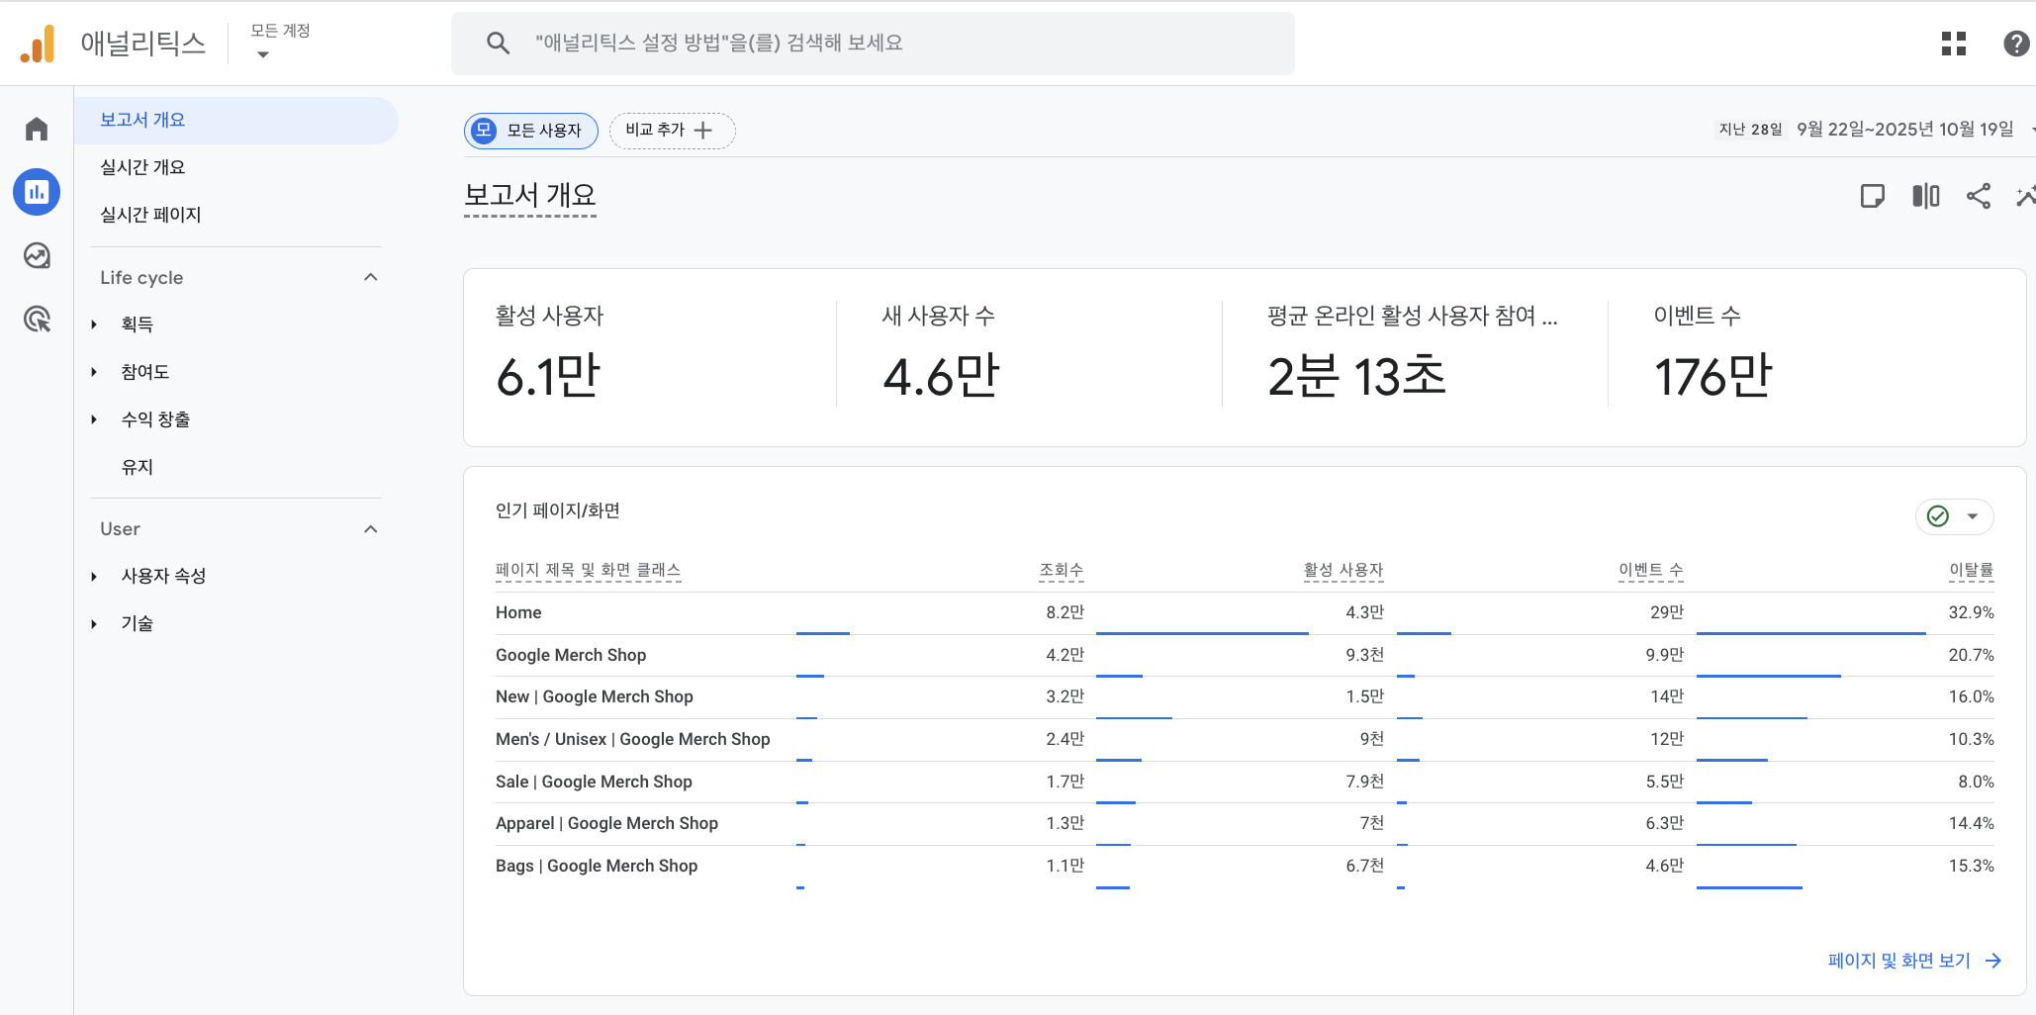Open the Google apps grid icon
The image size is (2036, 1015).
point(1954,44)
